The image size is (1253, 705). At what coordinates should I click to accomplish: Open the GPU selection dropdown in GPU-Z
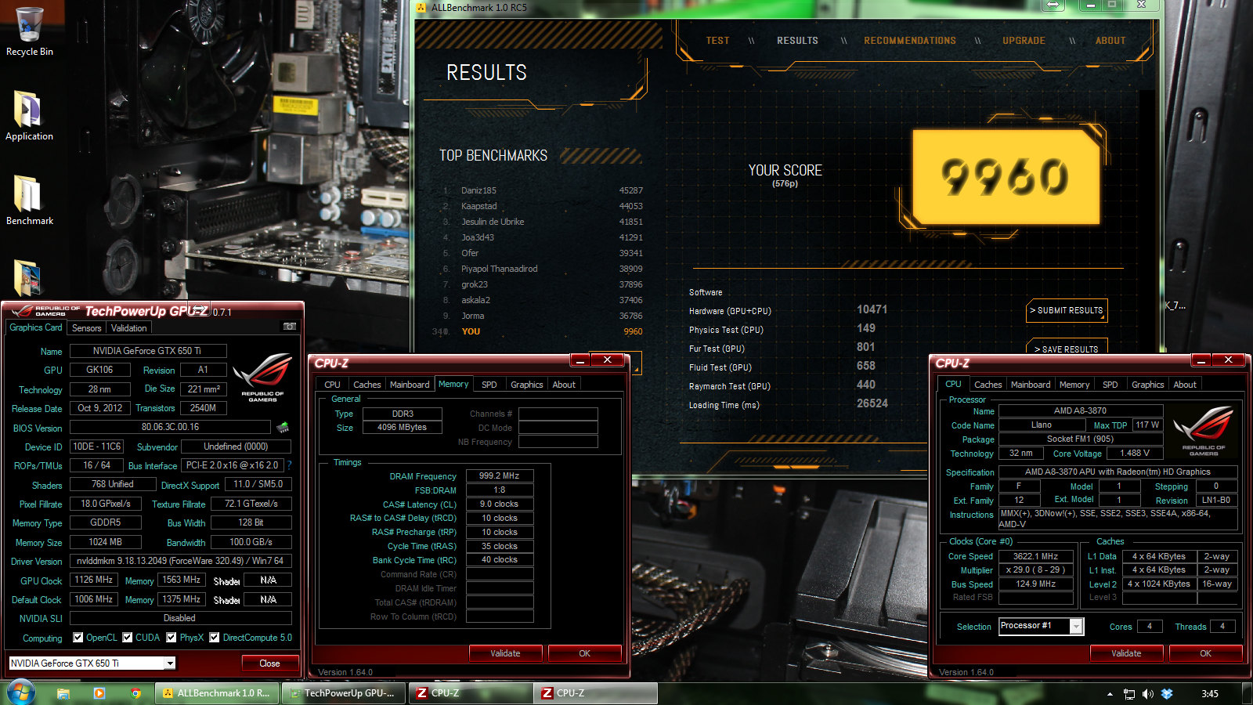click(x=170, y=663)
